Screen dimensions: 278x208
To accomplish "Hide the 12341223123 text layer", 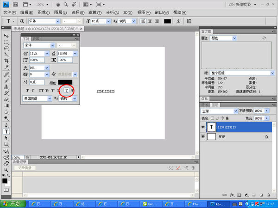I will [x=203, y=127].
